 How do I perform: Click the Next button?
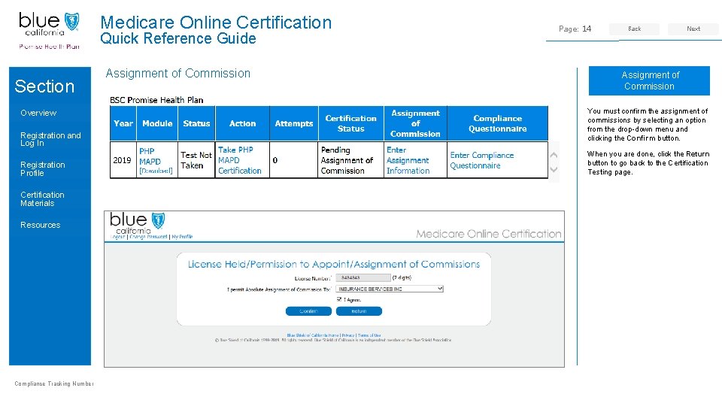point(693,29)
